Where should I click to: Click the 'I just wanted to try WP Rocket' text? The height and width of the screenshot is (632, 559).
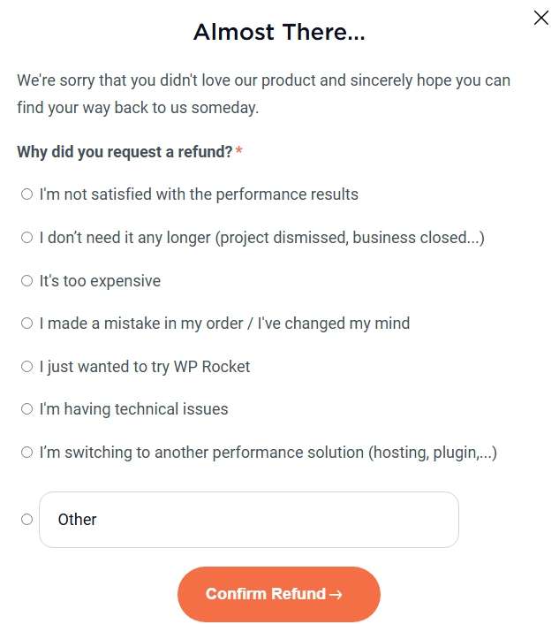click(x=145, y=367)
